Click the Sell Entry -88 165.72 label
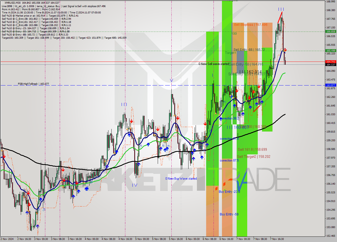Image resolution: width=337 pixels, height=242 pixels. (x=249, y=49)
